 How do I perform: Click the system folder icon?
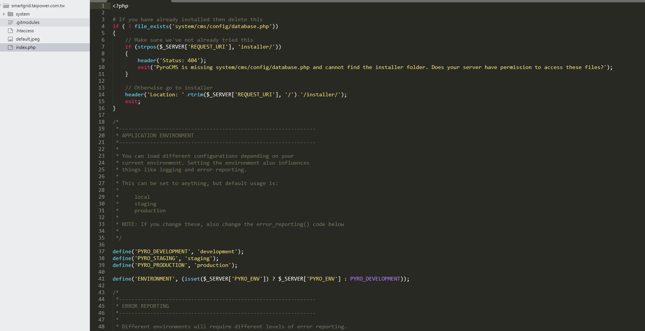[11, 14]
